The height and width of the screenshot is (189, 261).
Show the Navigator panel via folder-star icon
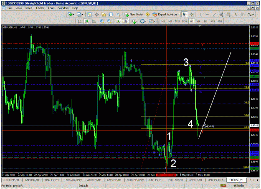coord(104,15)
